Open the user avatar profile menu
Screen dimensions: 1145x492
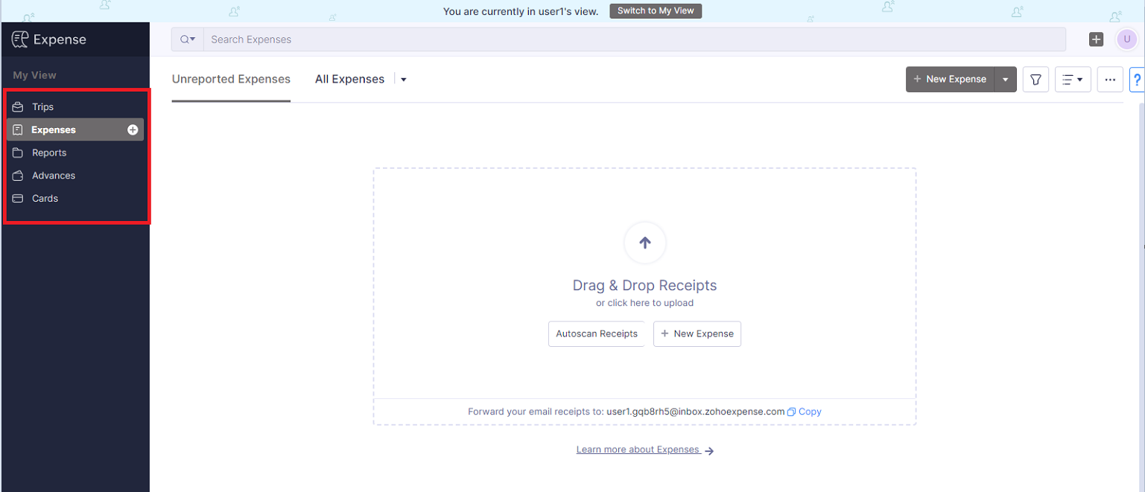[x=1126, y=39]
